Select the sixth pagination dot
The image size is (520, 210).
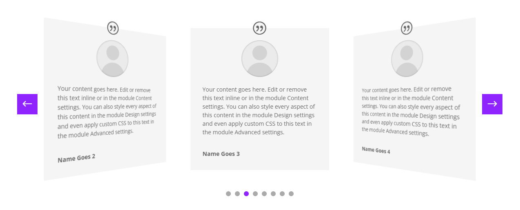273,194
